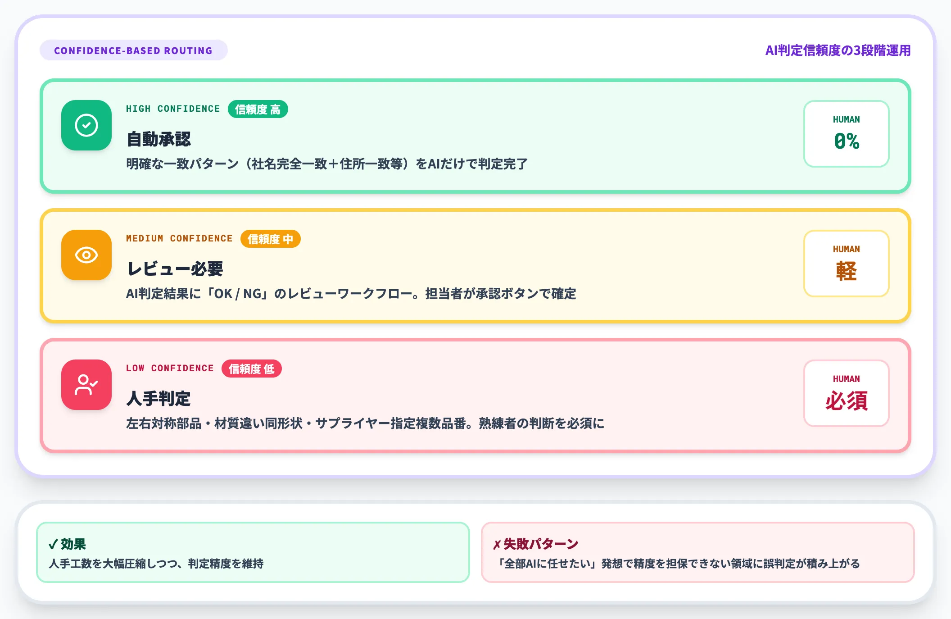Click the 信頼度 高 green badge
The image size is (951, 619).
coord(258,109)
